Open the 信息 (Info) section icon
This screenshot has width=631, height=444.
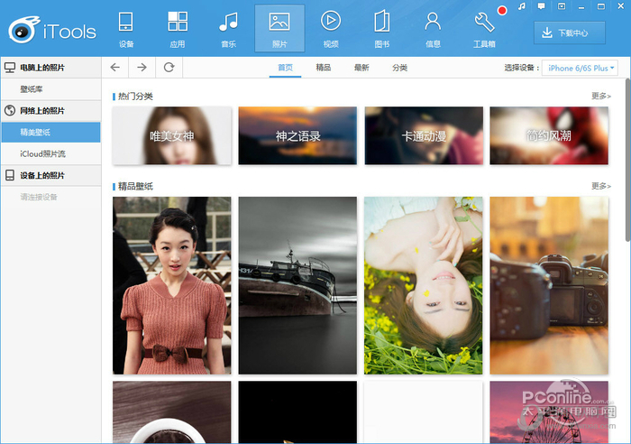(x=433, y=26)
